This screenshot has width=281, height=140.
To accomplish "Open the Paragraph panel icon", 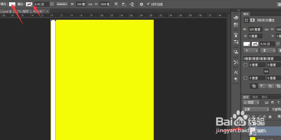I will pyautogui.click(x=236, y=79).
